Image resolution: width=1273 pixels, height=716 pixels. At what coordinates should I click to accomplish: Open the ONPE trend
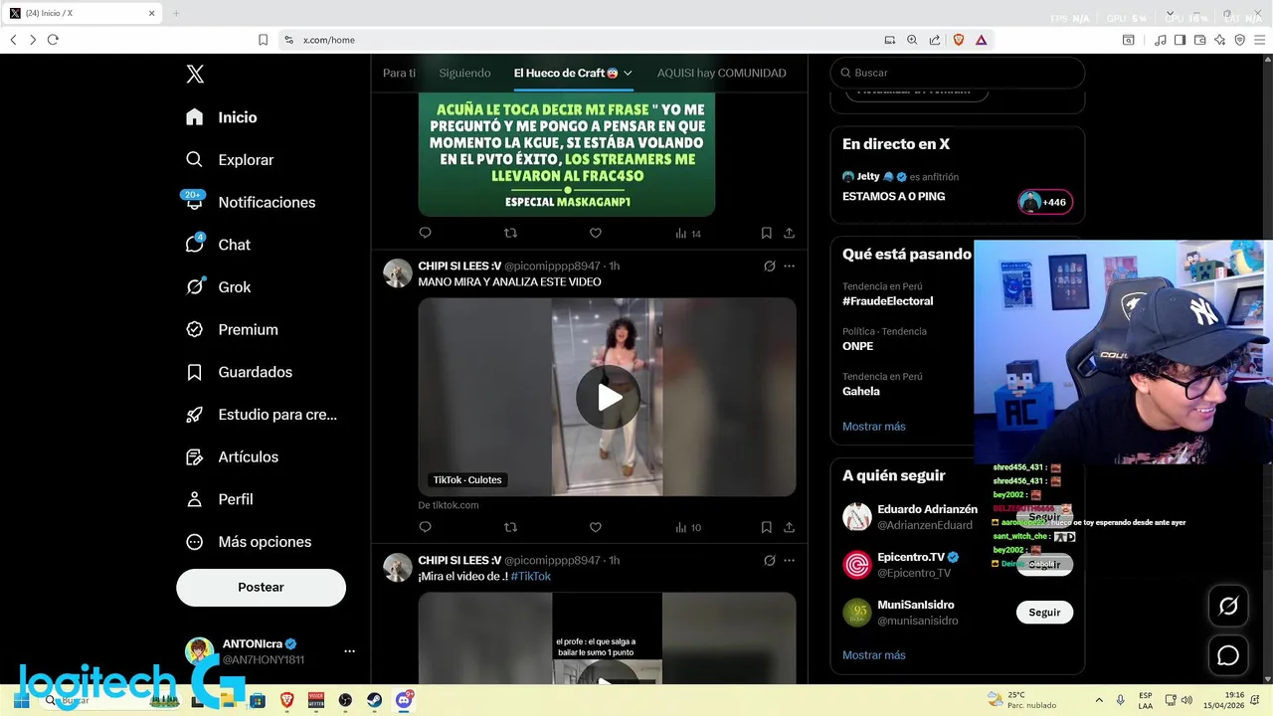[x=857, y=346]
